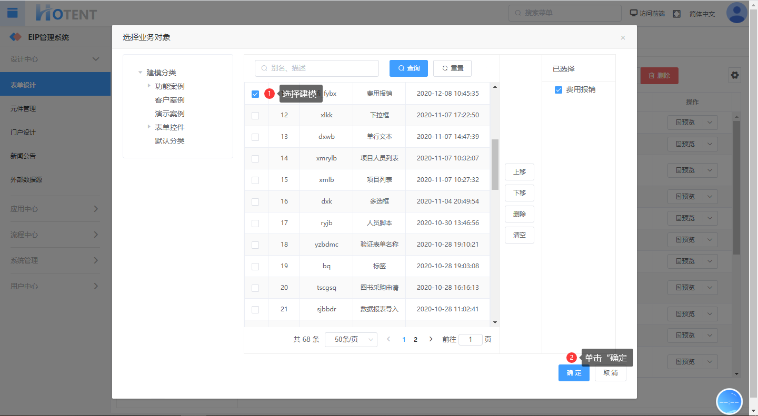Click the 访问前端 monitor icon link
Screen dimensions: 758x416
point(647,14)
